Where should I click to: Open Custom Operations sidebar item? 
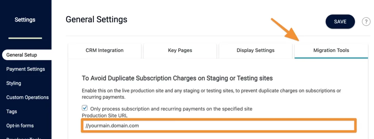27,97
